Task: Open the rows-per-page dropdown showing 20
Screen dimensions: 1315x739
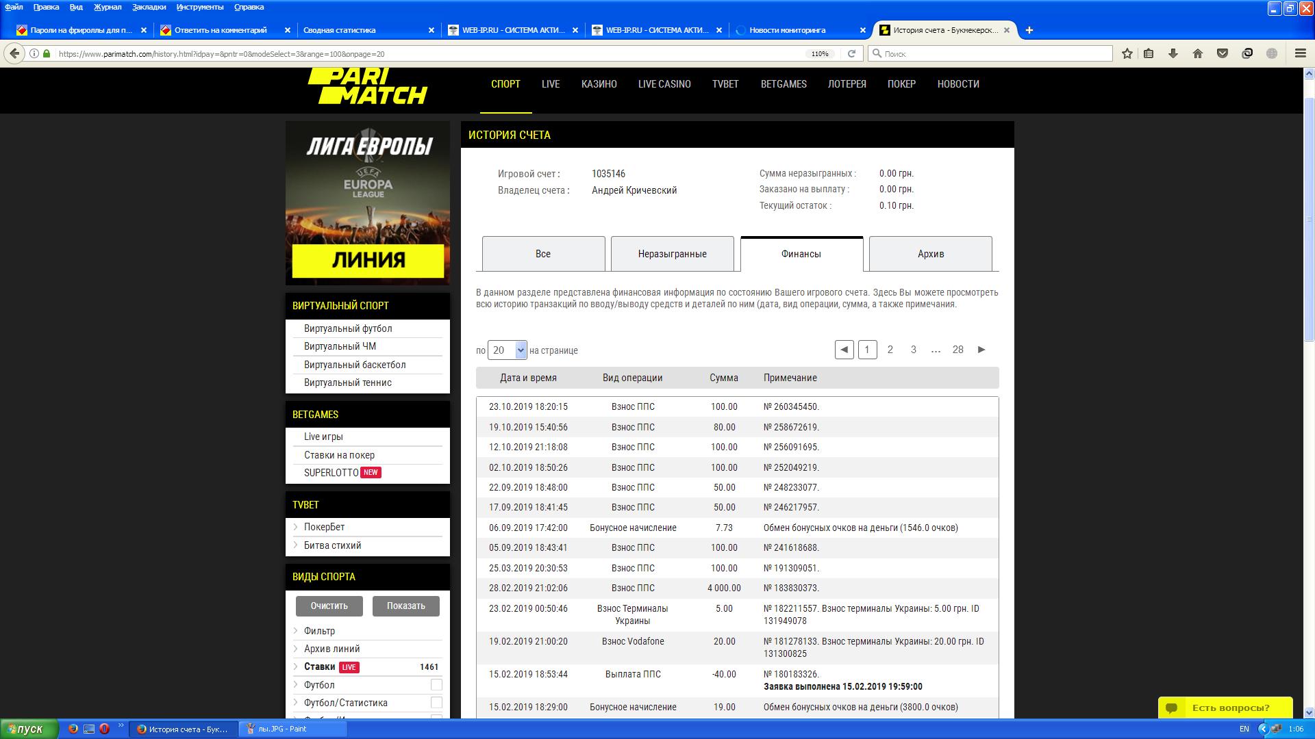Action: coord(507,350)
